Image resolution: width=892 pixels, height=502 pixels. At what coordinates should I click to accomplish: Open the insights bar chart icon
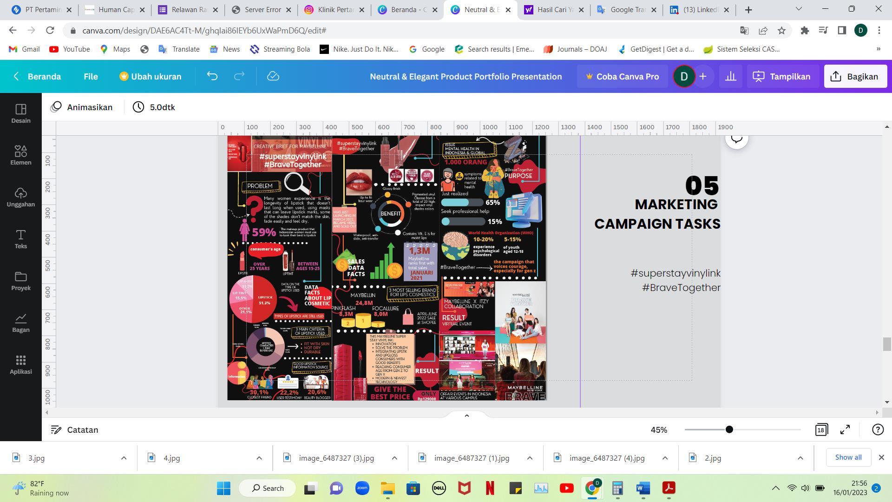coord(730,76)
